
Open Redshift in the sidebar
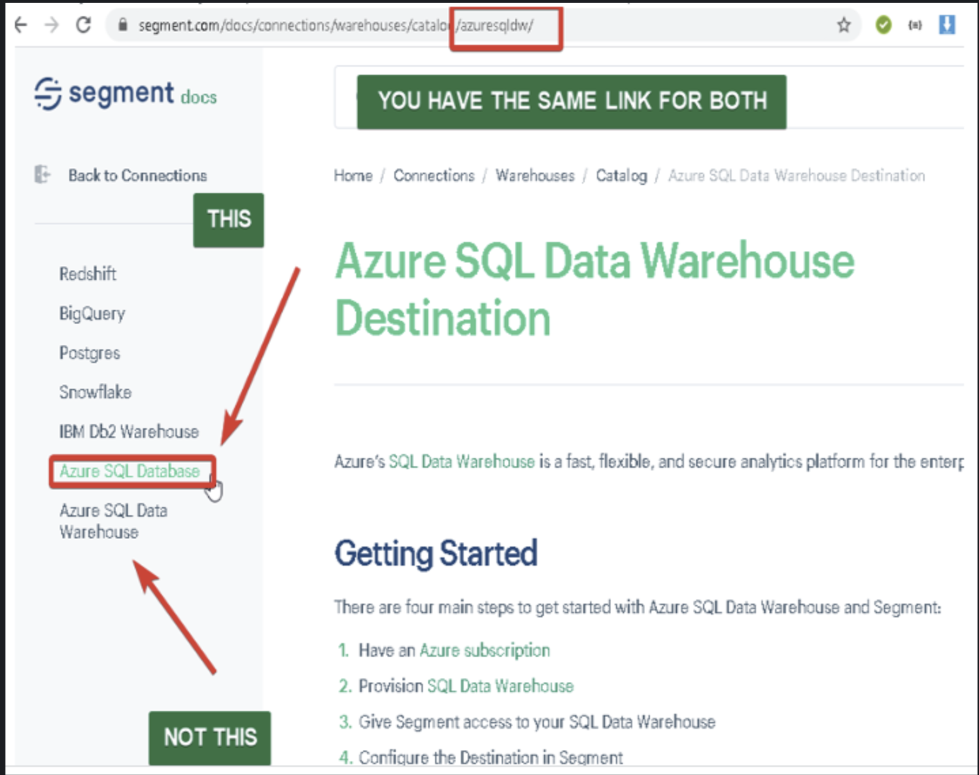pos(88,274)
